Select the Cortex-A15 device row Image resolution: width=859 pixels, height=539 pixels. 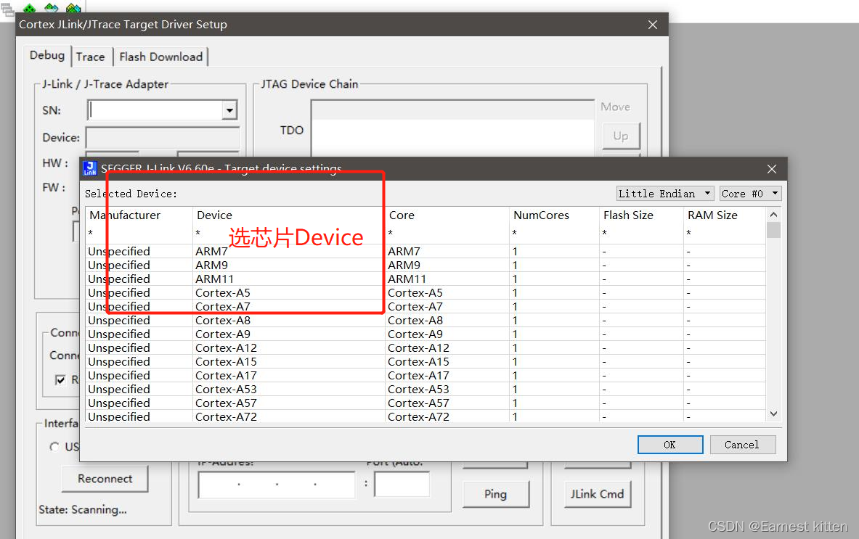click(426, 362)
